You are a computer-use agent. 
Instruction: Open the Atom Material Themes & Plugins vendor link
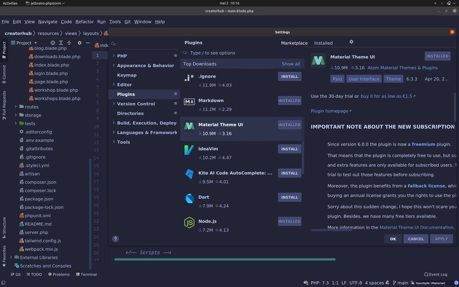click(x=403, y=68)
